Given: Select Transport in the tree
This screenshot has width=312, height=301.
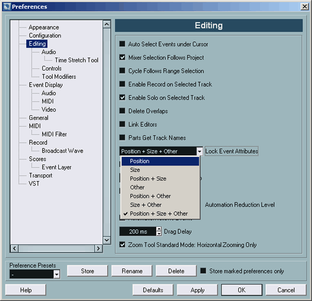Looking at the screenshot, I should (41, 175).
